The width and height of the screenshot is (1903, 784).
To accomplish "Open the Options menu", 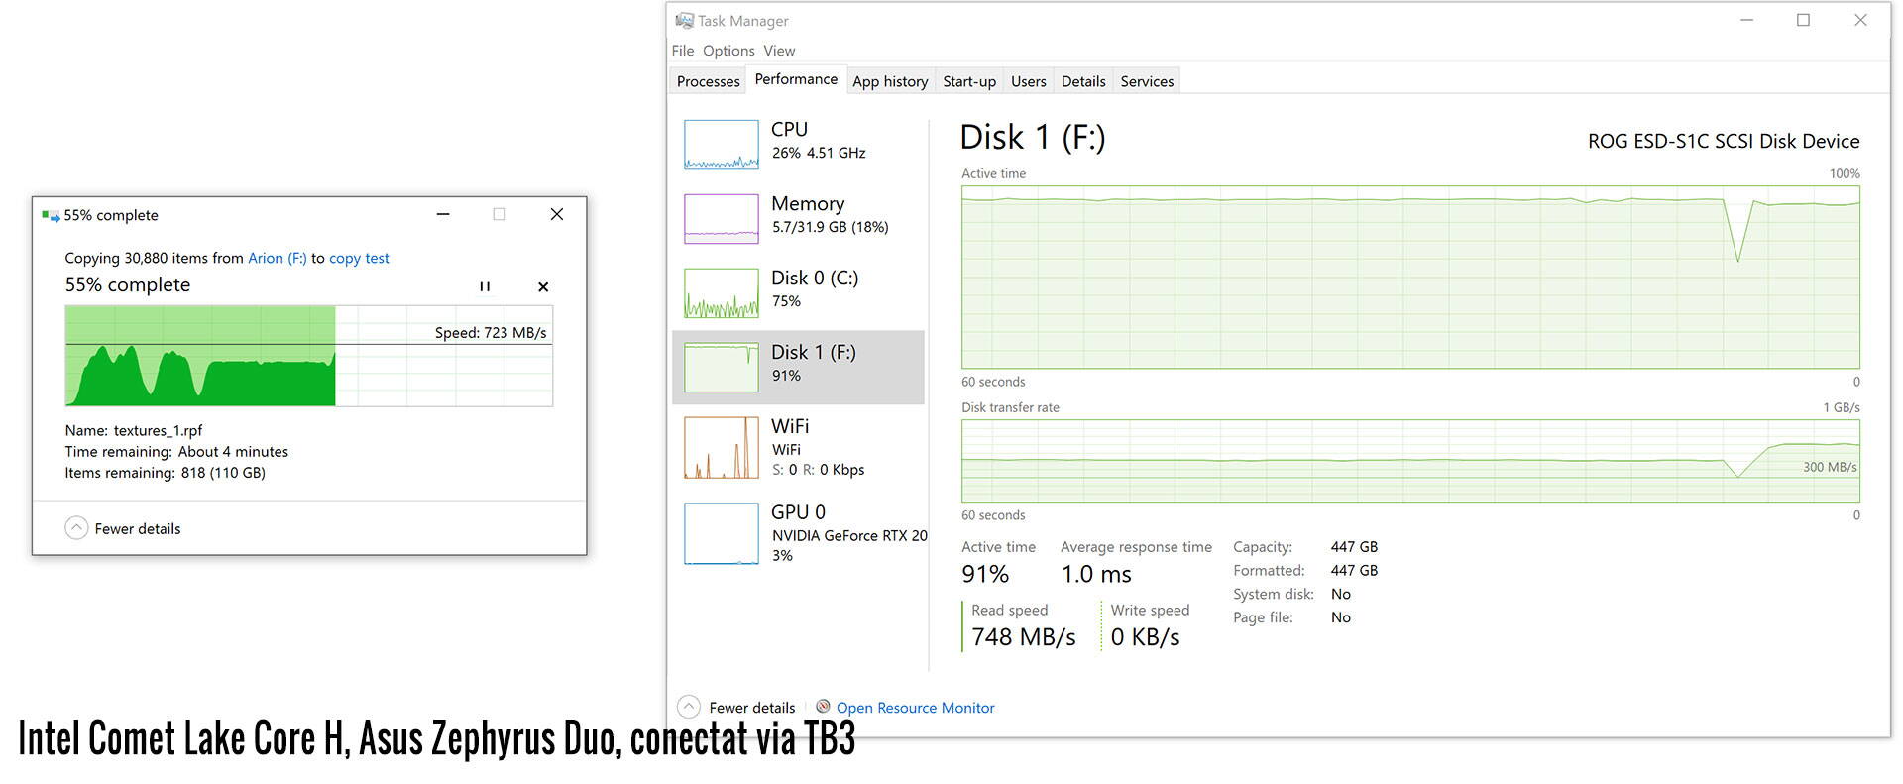I will point(728,51).
